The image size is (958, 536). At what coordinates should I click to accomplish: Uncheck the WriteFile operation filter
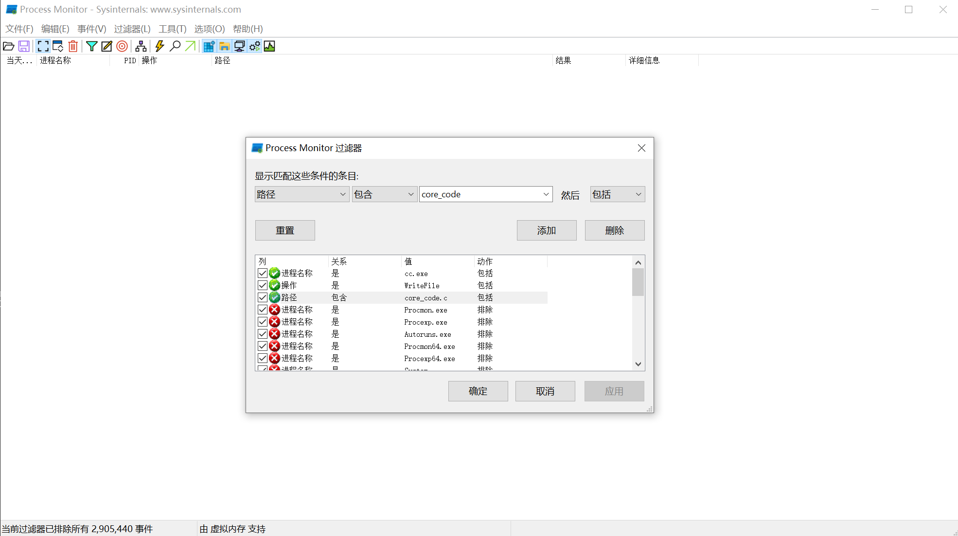[x=263, y=285]
